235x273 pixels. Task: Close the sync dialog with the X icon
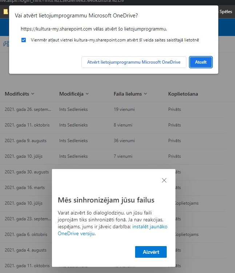point(164,180)
